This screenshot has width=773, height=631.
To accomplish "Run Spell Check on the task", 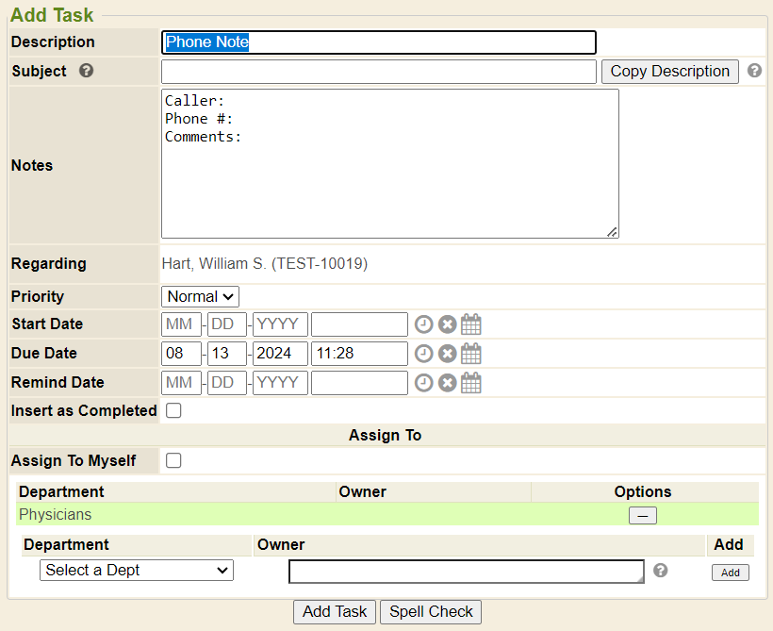I will click(431, 612).
